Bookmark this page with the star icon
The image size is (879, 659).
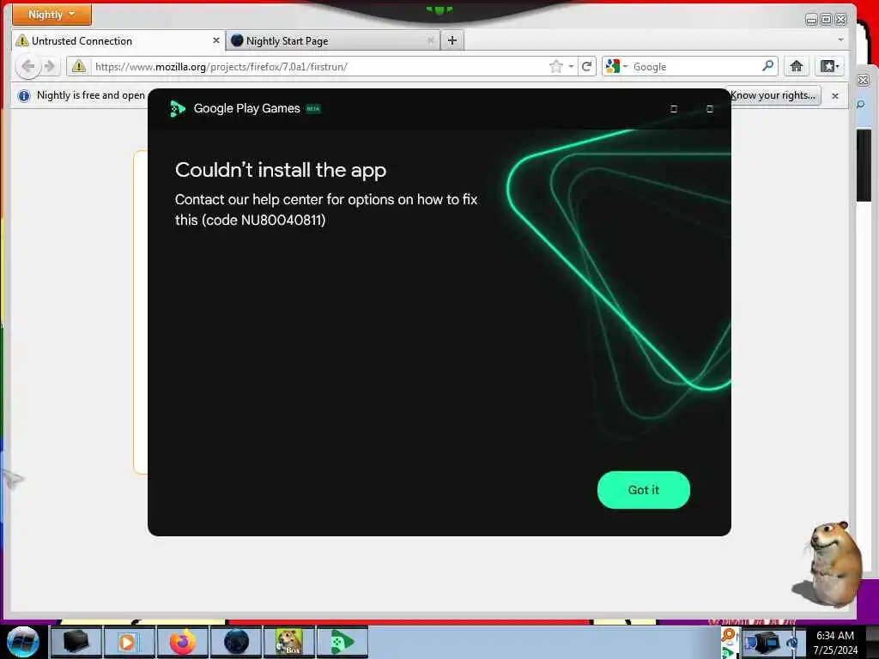(555, 67)
